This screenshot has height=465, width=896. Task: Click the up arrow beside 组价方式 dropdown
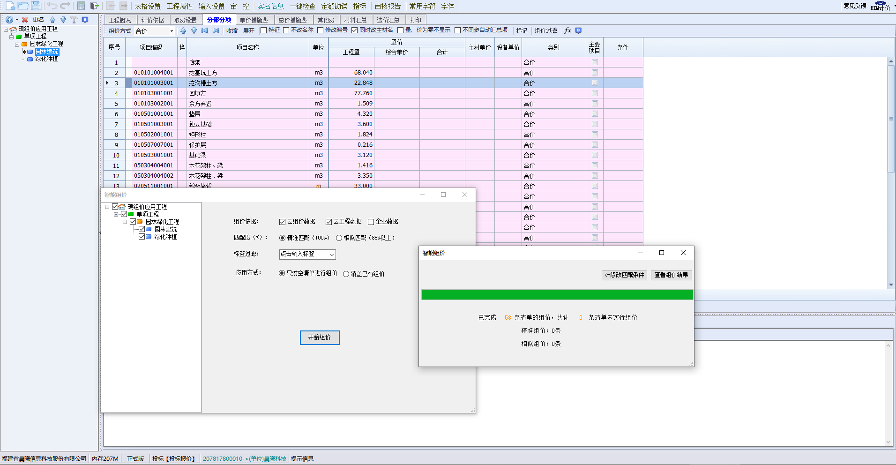tap(183, 30)
